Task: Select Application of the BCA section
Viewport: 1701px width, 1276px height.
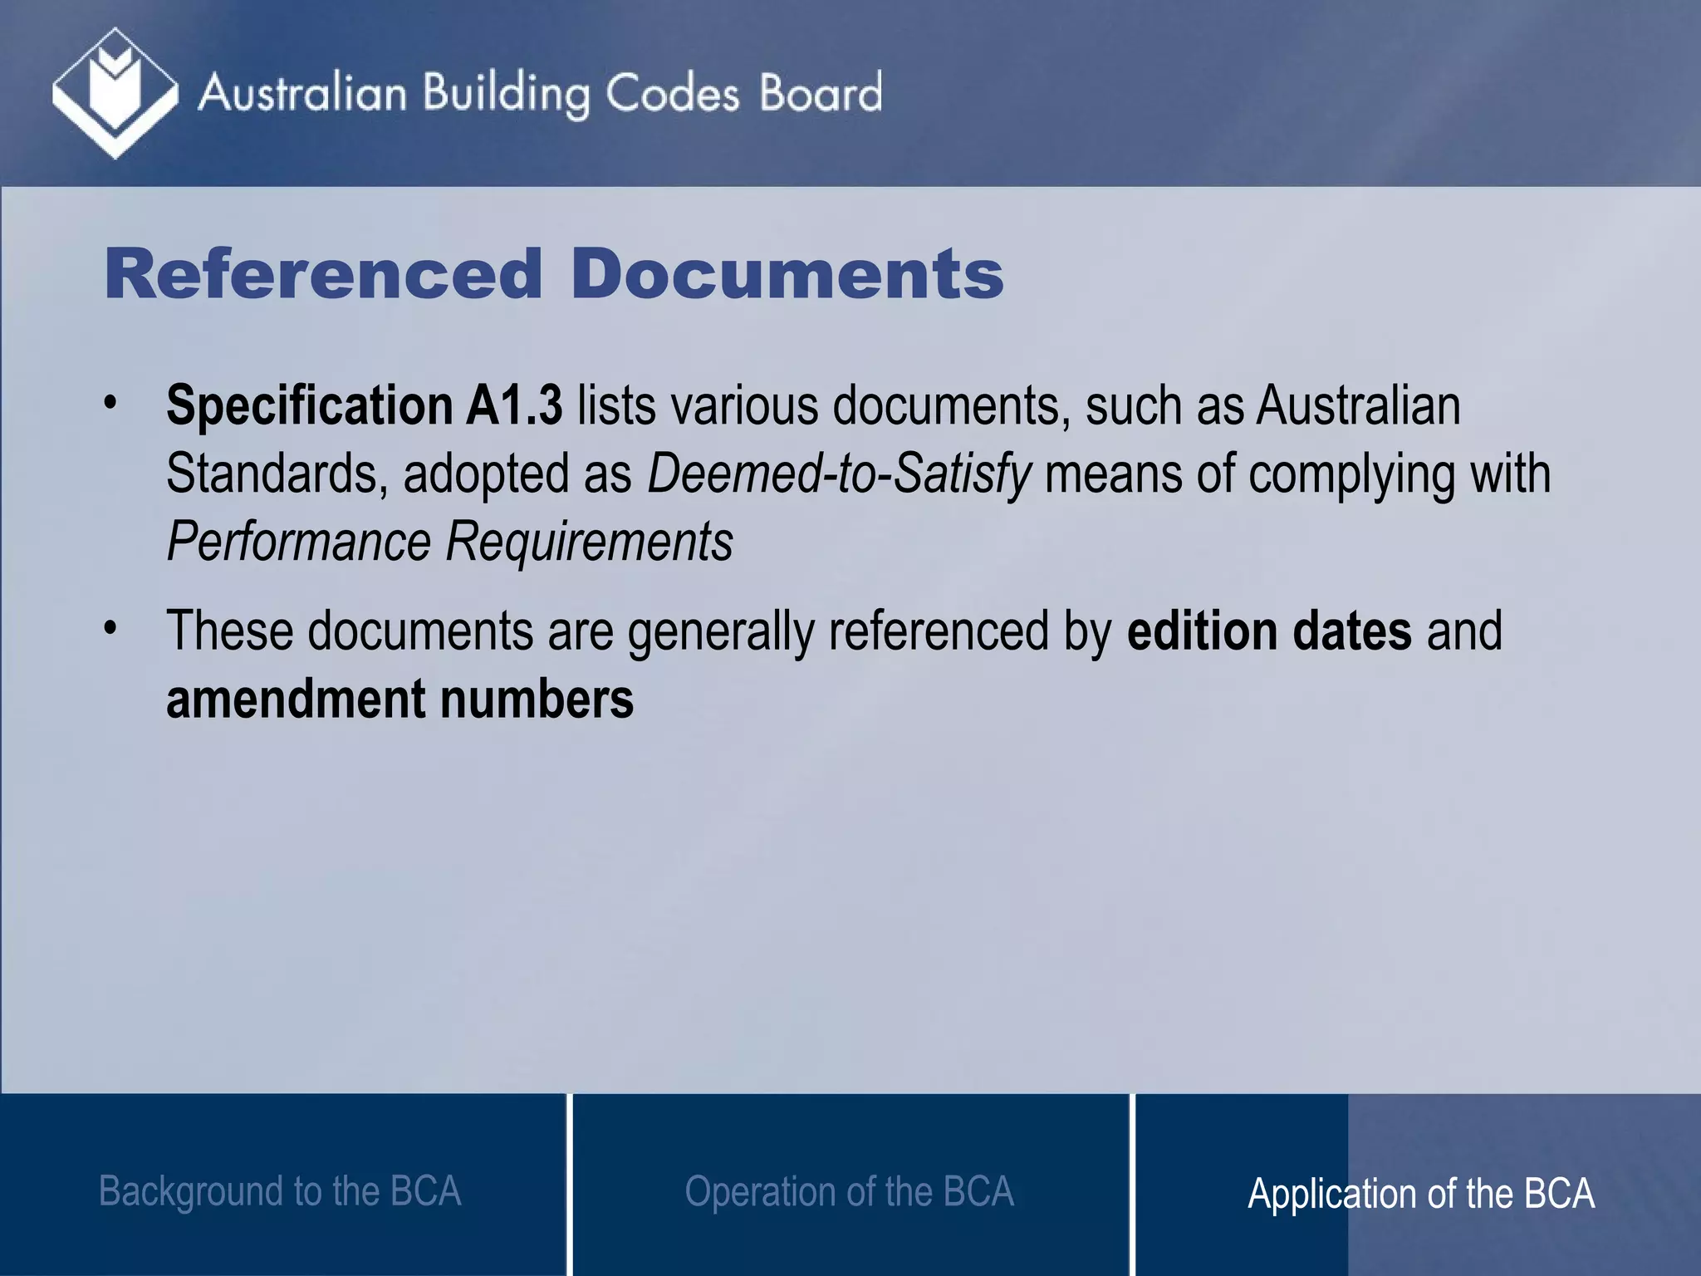Action: tap(1421, 1194)
